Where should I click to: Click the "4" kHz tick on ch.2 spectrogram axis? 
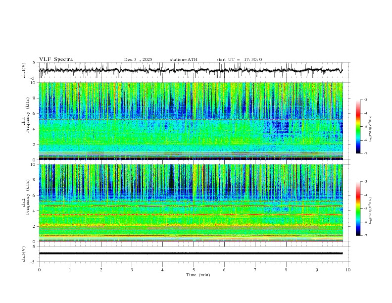pyautogui.click(x=35, y=211)
